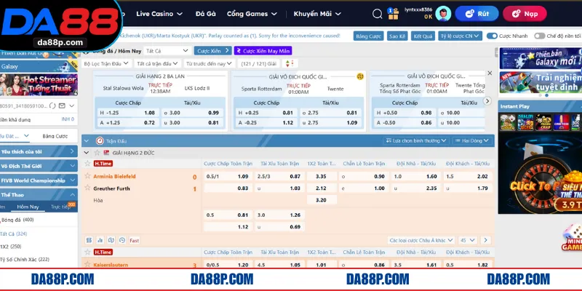Toggle the Cược Nhanh switch

[493, 35]
